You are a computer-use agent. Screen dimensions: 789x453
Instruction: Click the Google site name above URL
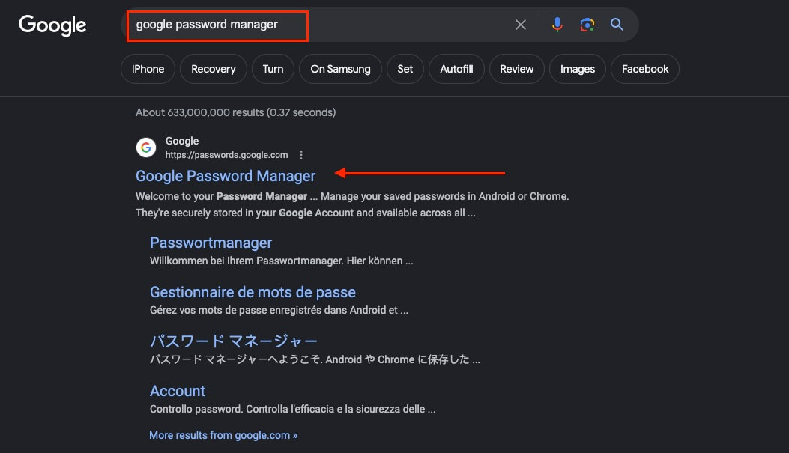pos(182,141)
